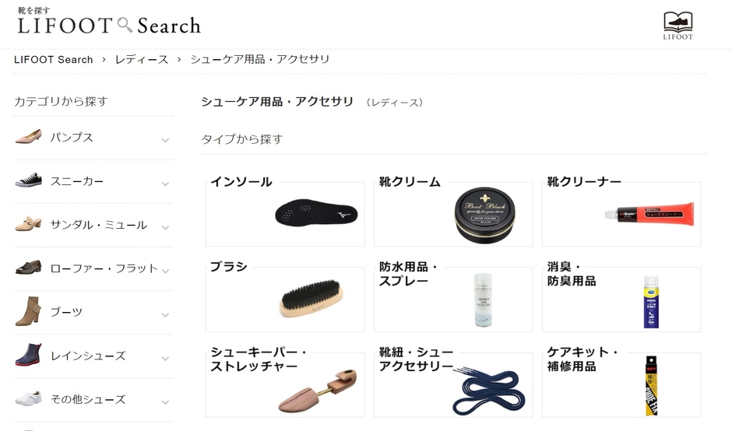Open the インソール type card
The image size is (732, 431).
click(285, 212)
